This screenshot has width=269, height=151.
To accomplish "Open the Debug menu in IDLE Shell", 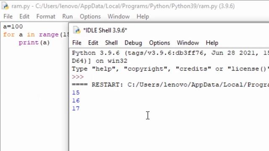I will click(x=133, y=43).
